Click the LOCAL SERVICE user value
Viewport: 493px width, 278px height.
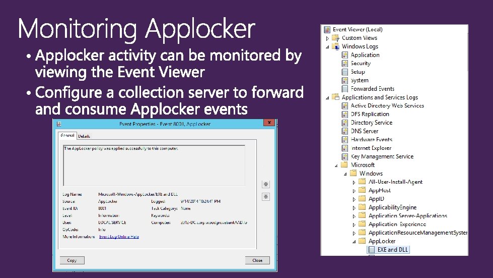(112, 223)
